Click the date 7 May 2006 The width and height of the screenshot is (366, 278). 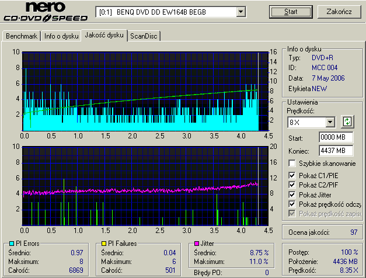pyautogui.click(x=328, y=78)
